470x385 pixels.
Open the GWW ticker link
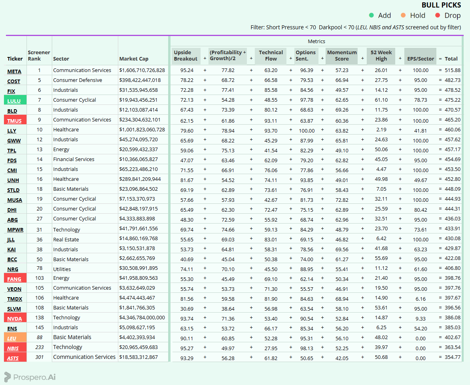(x=14, y=140)
